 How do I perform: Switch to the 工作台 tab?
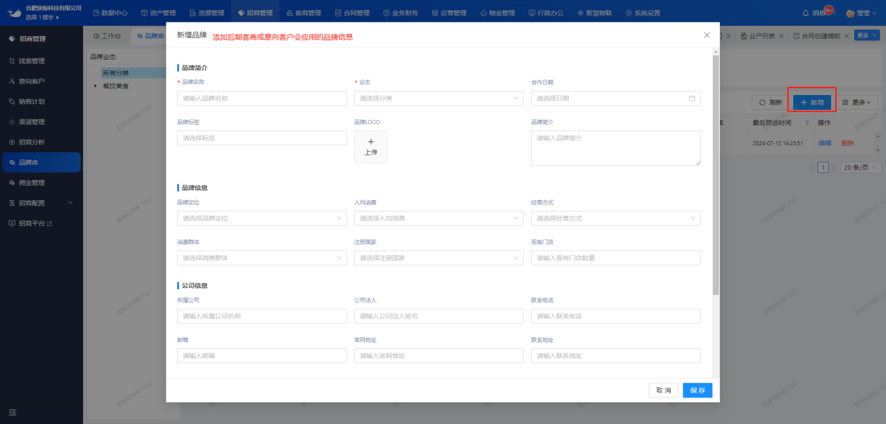point(107,36)
